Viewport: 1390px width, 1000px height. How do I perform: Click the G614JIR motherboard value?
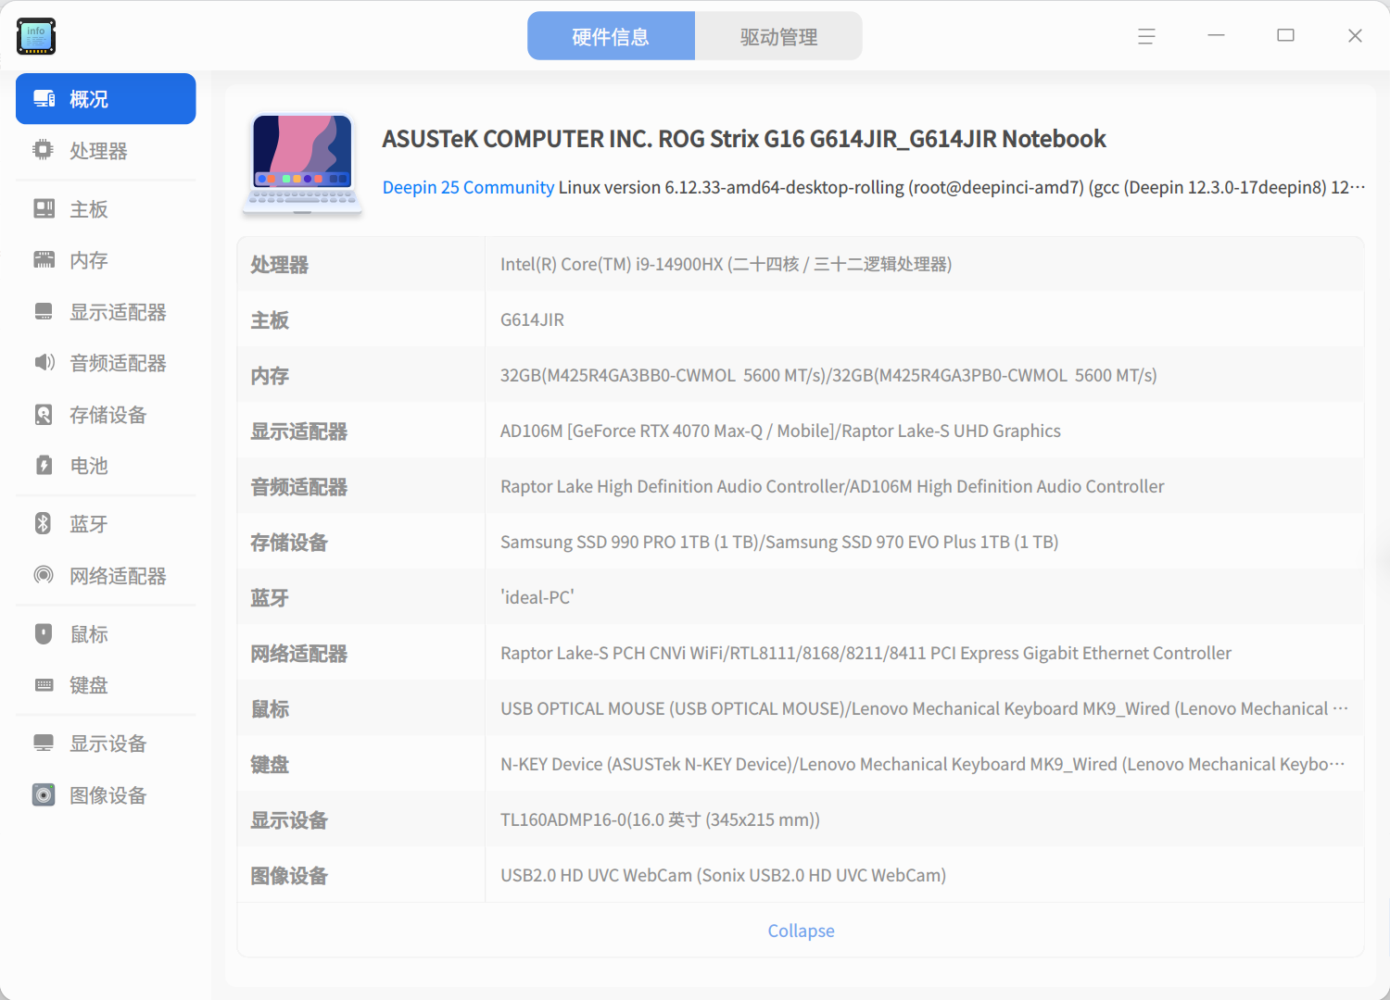pos(532,319)
